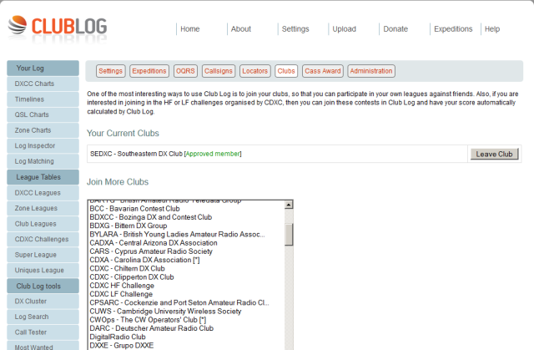Screen dimensions: 534x350
Task: Switch to the red Expeditions tab
Action: tap(149, 71)
